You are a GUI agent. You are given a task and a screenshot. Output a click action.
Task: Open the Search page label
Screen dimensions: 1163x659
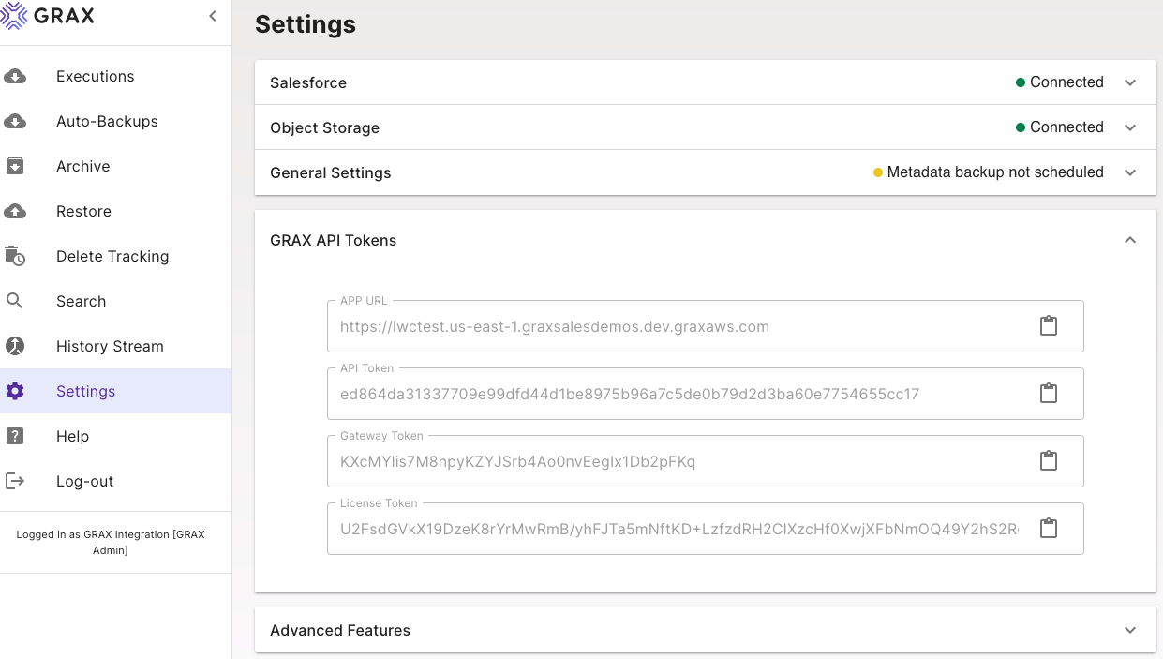(81, 301)
